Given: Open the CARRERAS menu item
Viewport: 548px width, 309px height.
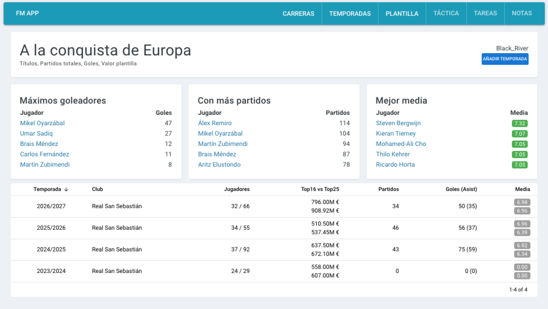Looking at the screenshot, I should [x=298, y=14].
